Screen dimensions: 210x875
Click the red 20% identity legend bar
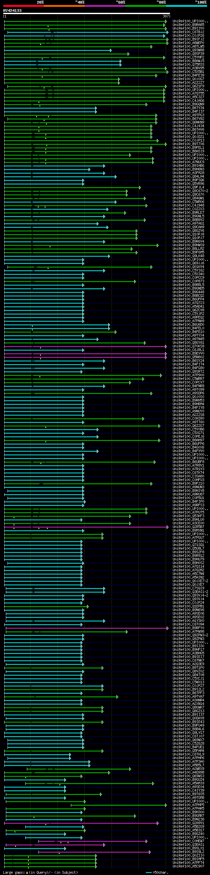click(x=23, y=6)
